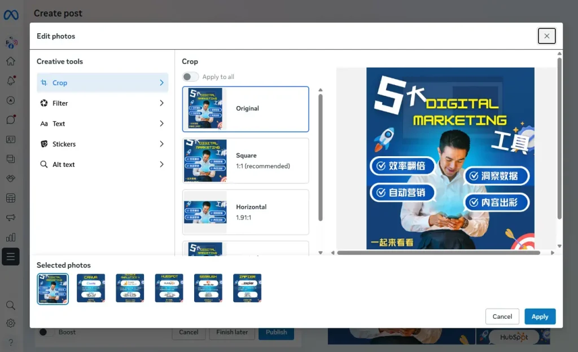Click the Stickers tool icon
Screen dimensions: 578x352
click(x=44, y=144)
